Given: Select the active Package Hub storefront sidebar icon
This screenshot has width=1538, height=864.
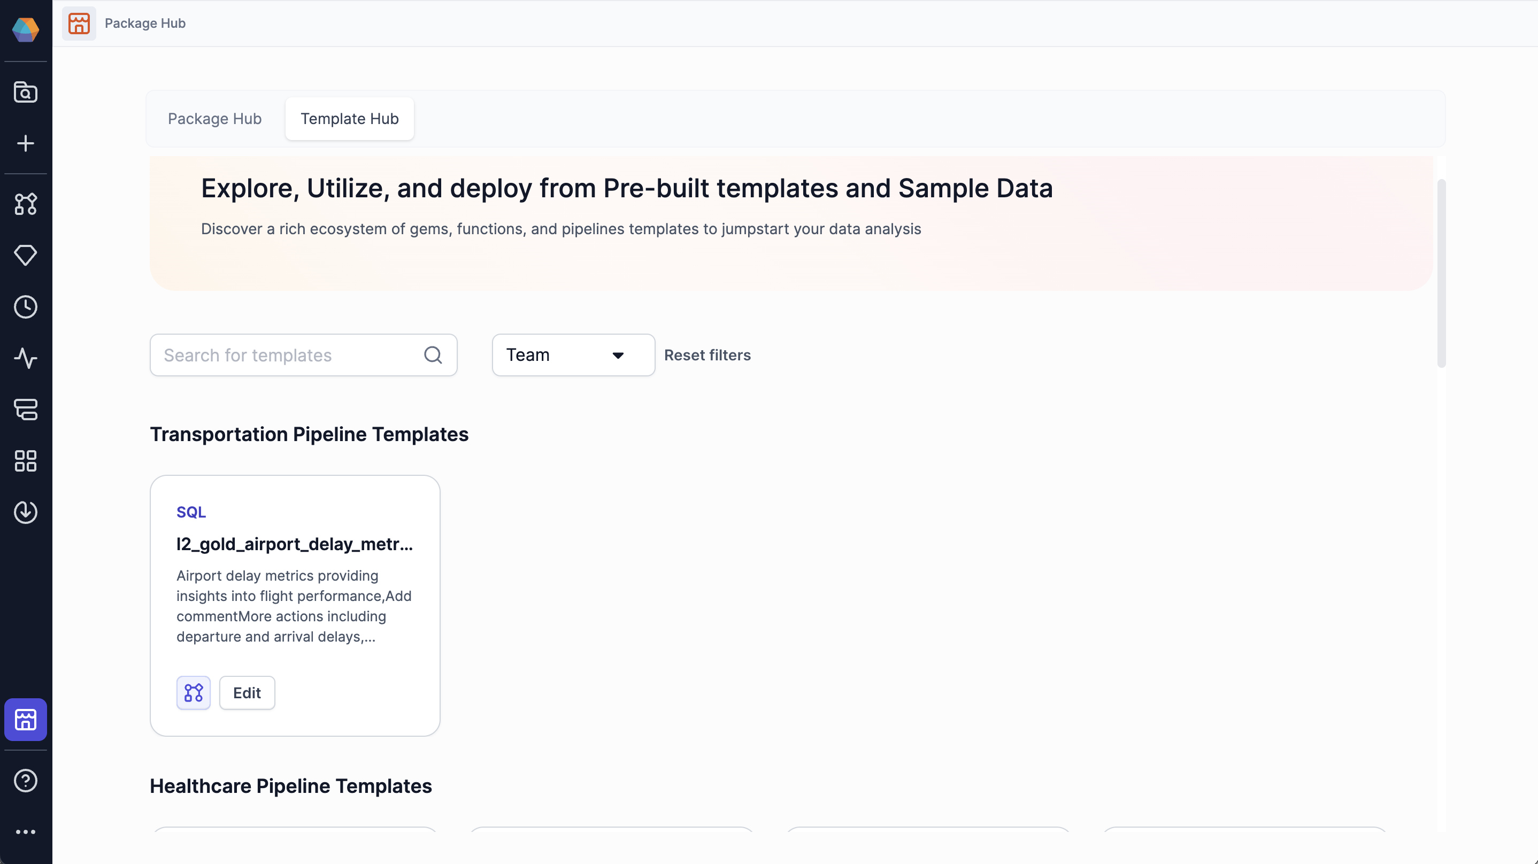Looking at the screenshot, I should point(26,720).
